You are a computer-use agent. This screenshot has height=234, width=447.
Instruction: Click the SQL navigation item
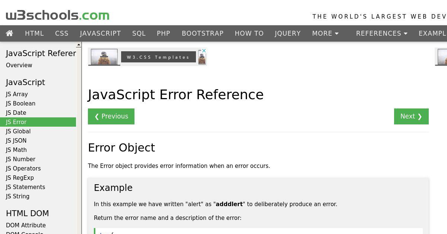(x=139, y=33)
